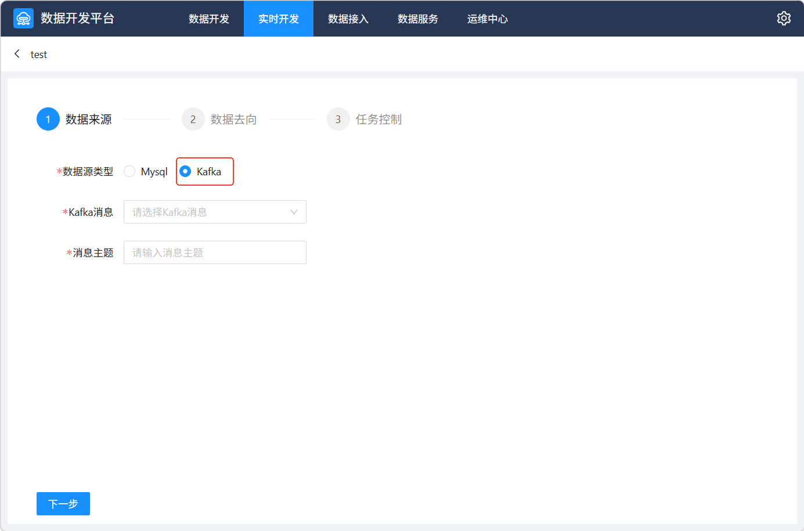Go to the 运维中心 tab
Viewport: 804px width, 531px height.
pyautogui.click(x=488, y=19)
